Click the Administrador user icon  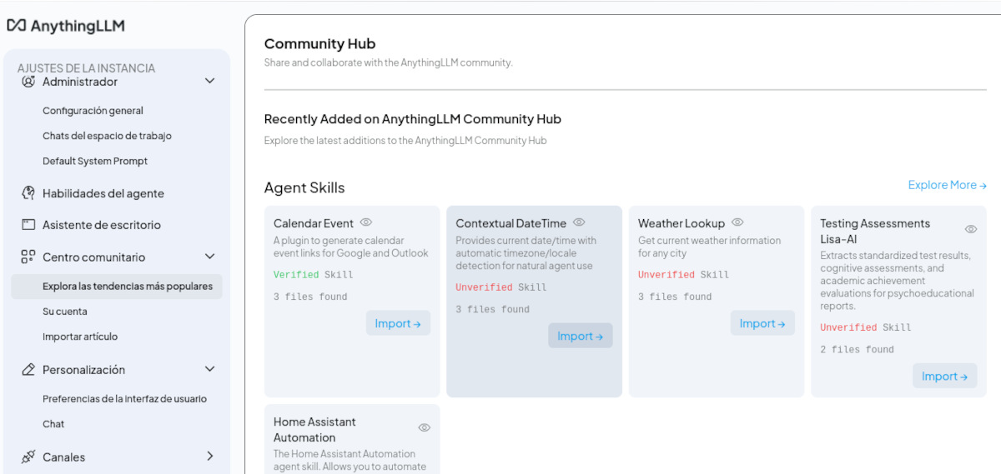(x=28, y=82)
